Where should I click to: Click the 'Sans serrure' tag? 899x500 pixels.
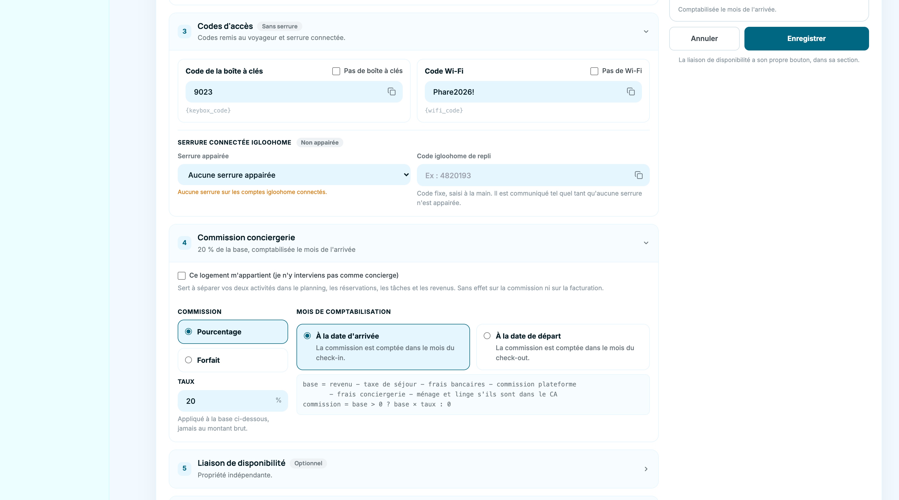click(x=279, y=26)
